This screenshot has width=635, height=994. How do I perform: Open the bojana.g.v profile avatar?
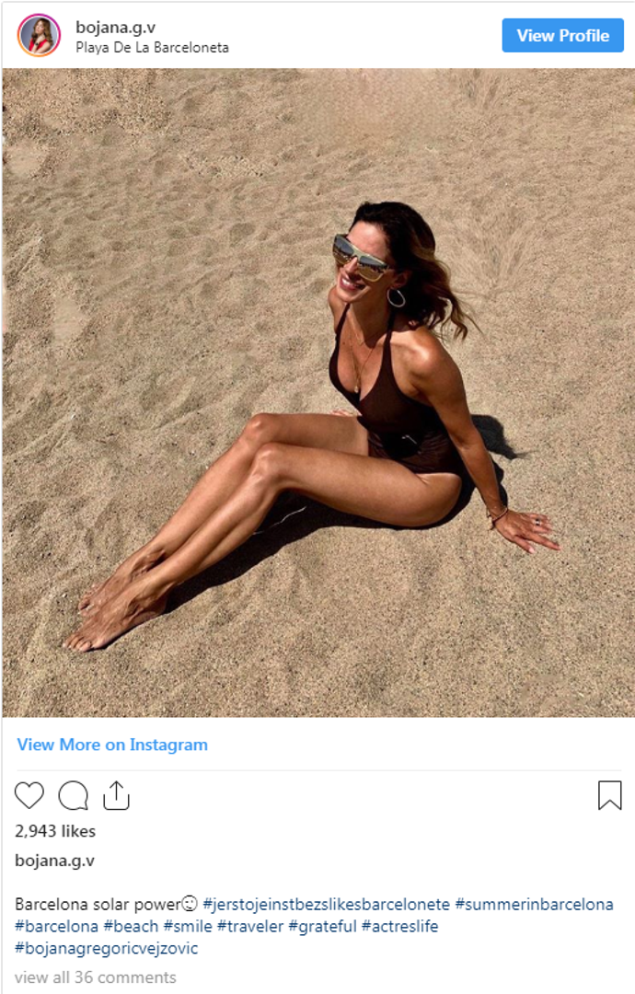pos(40,36)
